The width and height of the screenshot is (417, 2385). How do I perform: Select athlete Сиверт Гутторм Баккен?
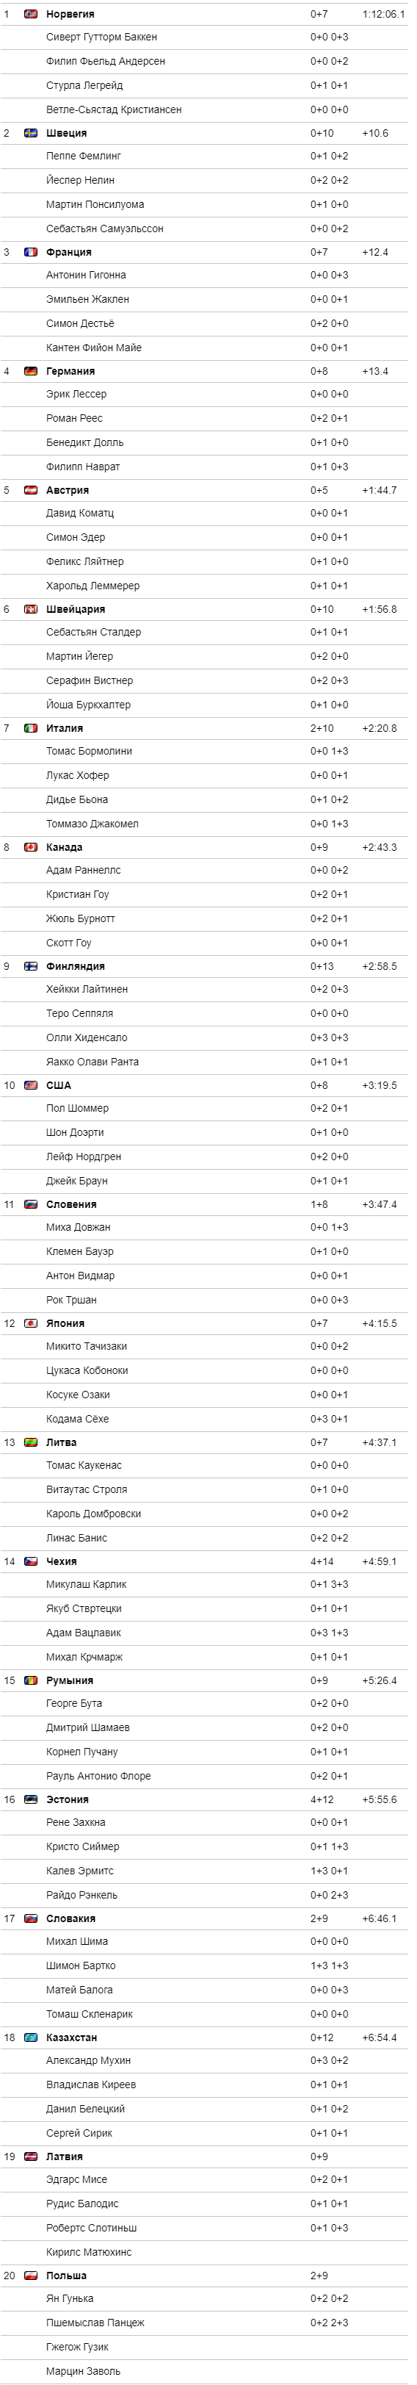pyautogui.click(x=102, y=37)
